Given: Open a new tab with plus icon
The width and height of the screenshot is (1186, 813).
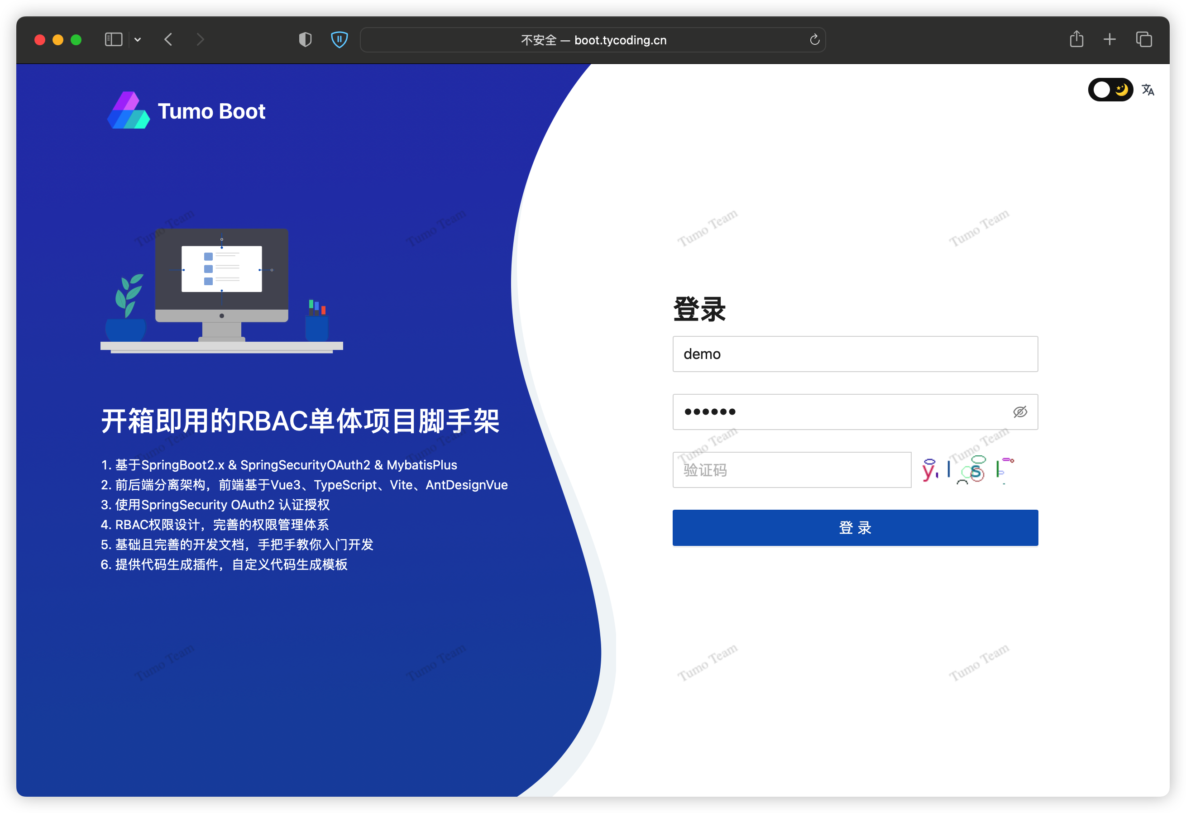Looking at the screenshot, I should pos(1109,39).
